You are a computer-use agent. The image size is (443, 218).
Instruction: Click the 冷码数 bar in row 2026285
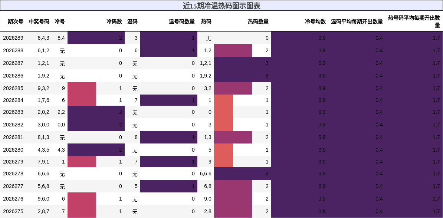click(82, 88)
